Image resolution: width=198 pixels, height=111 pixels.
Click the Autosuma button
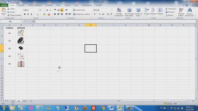(170, 9)
